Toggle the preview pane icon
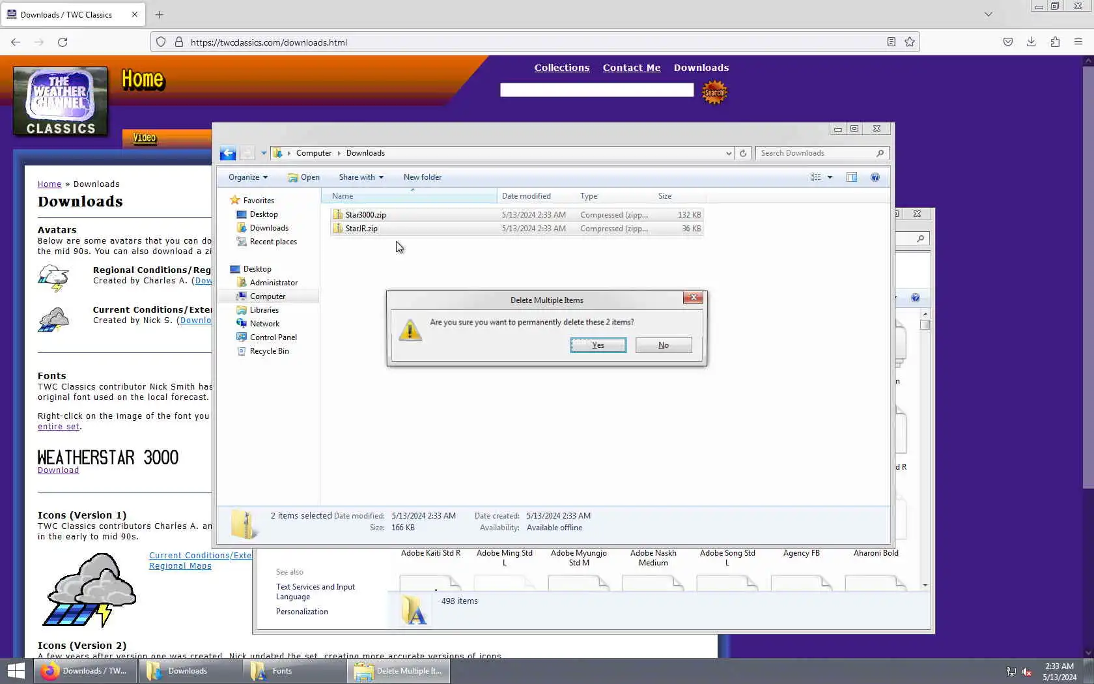This screenshot has height=684, width=1094. click(x=852, y=177)
